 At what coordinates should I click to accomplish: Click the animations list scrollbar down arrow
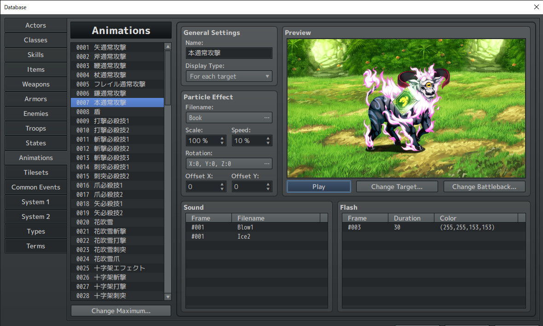168,296
